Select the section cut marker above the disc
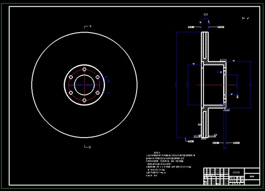 point(88,26)
